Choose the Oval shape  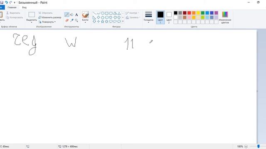(103, 13)
